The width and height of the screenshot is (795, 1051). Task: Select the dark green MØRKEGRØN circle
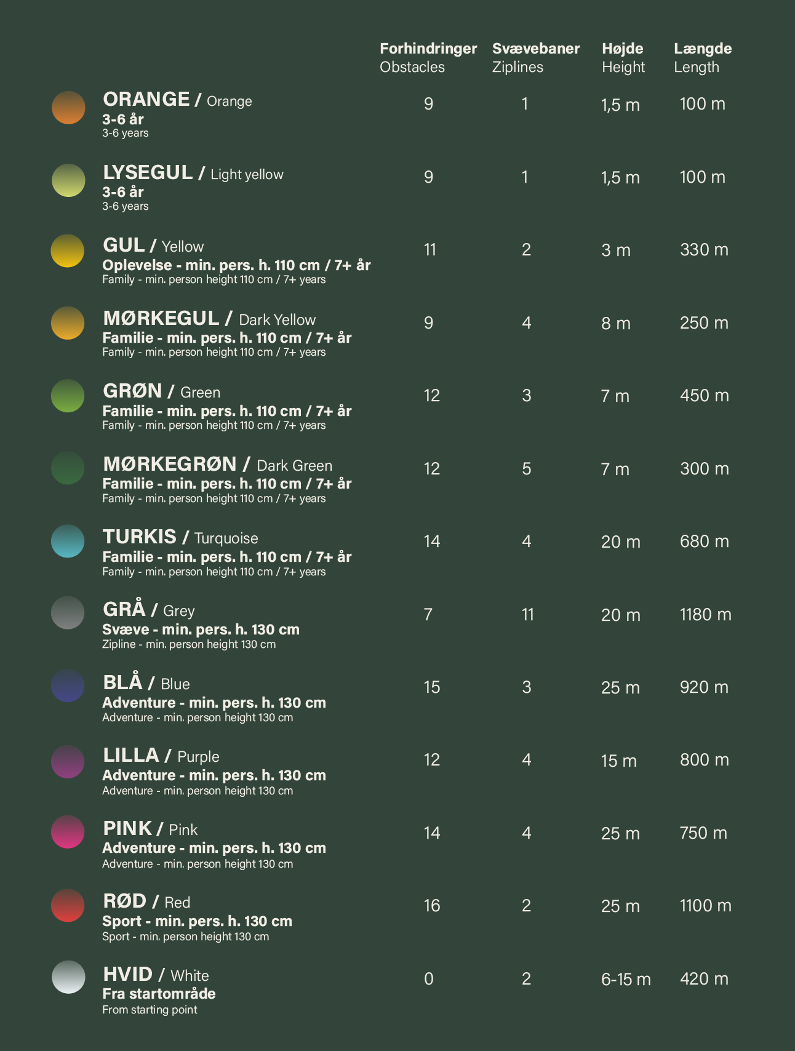(68, 468)
